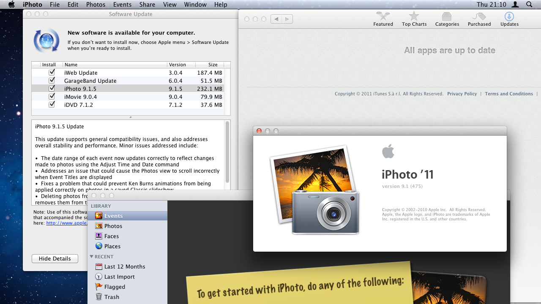Select Flagged flag icon in sidebar

(x=98, y=287)
